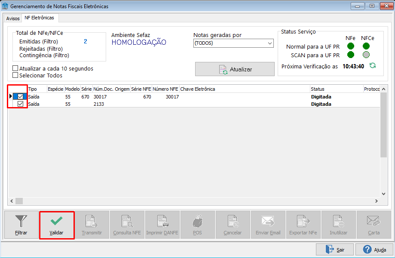Click Número NFE cell value 30017
The width and height of the screenshot is (395, 258).
(x=172, y=97)
